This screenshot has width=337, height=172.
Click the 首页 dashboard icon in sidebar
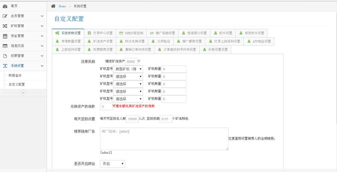(5, 6)
